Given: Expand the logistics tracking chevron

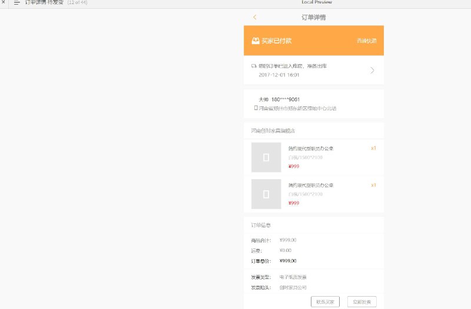Looking at the screenshot, I should [372, 70].
